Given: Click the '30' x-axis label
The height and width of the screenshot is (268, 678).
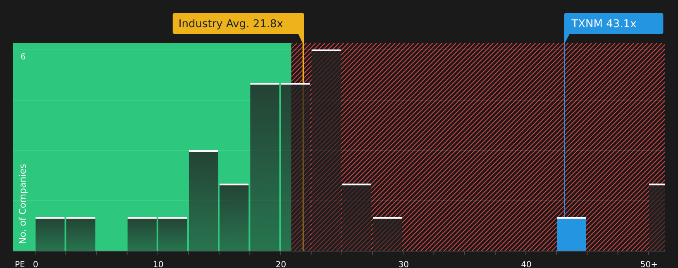Looking at the screenshot, I should tap(403, 264).
